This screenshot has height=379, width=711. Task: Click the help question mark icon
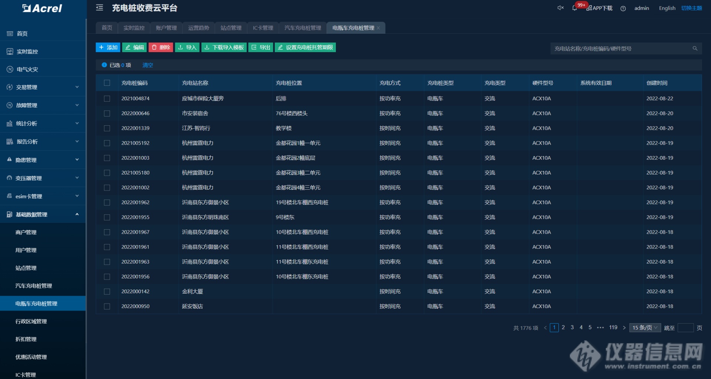pyautogui.click(x=623, y=9)
